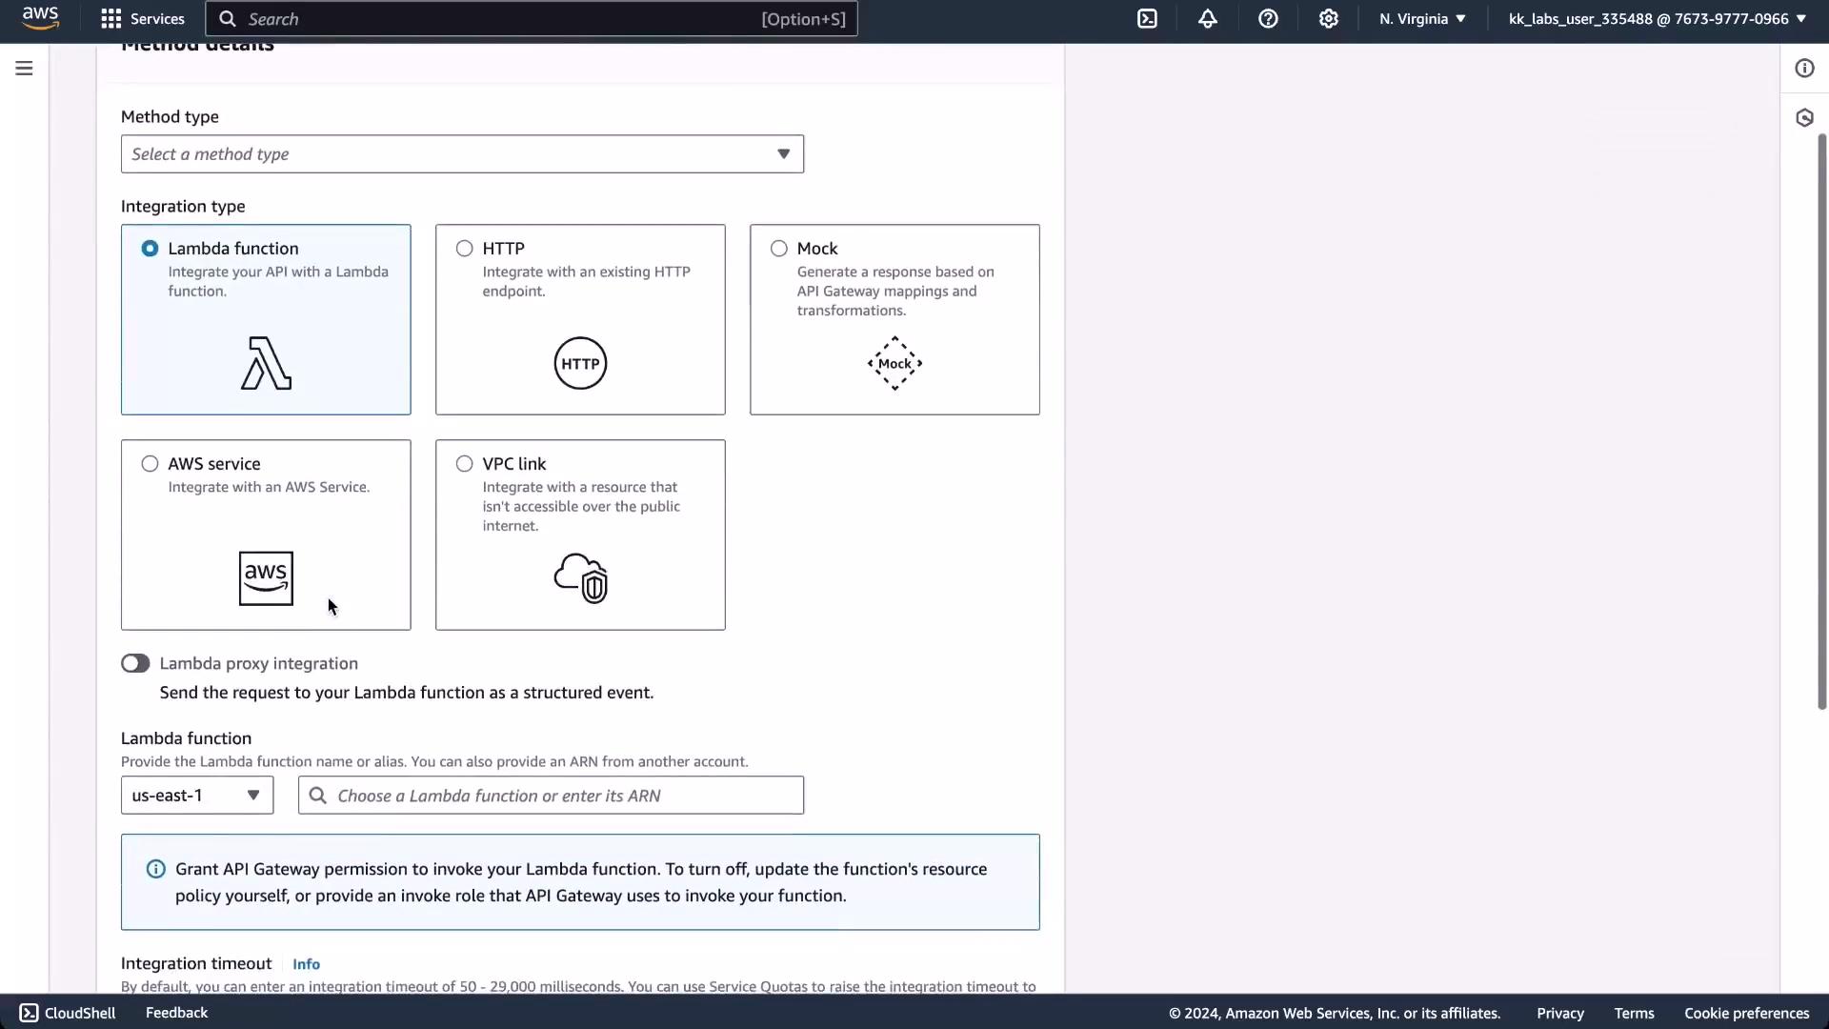Select the Lambda function radio button

(x=150, y=249)
